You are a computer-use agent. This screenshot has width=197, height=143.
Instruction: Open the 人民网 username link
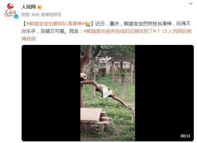click(29, 7)
